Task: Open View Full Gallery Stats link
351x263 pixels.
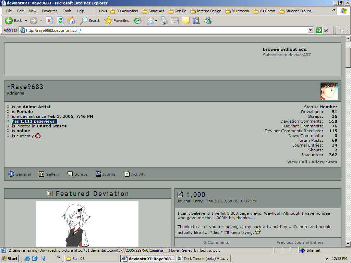Action: pyautogui.click(x=312, y=162)
